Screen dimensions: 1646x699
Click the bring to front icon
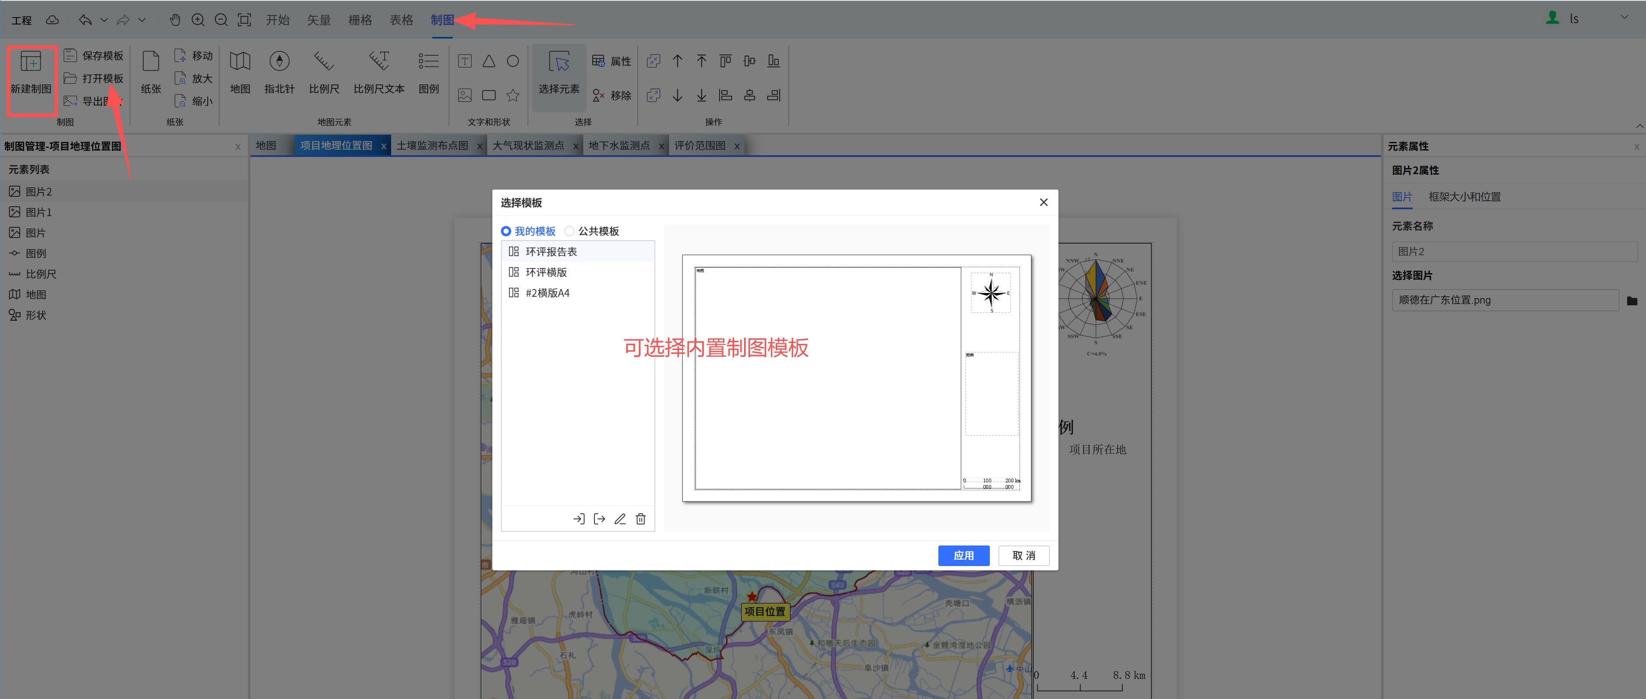tap(702, 61)
